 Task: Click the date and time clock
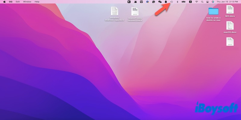click(227, 2)
